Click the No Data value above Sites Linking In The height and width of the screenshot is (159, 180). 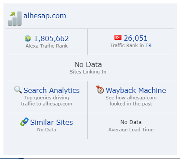(x=88, y=64)
